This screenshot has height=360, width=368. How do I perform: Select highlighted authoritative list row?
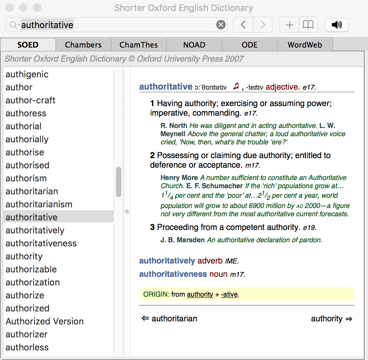click(58, 216)
